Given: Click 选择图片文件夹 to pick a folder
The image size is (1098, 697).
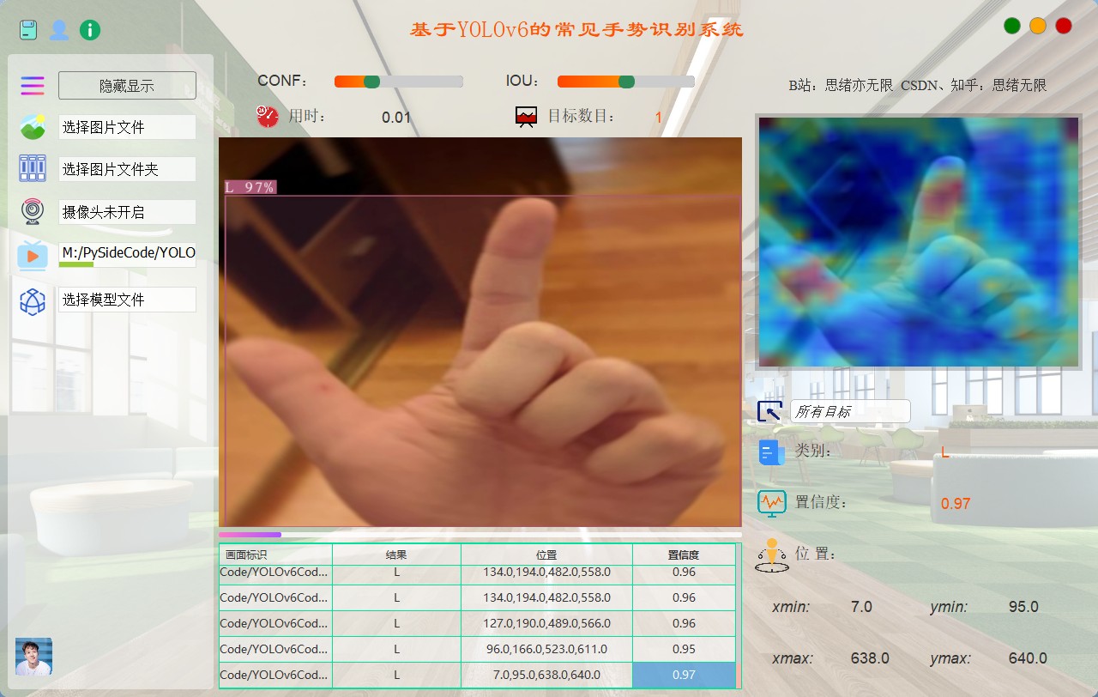Looking at the screenshot, I should pos(127,169).
